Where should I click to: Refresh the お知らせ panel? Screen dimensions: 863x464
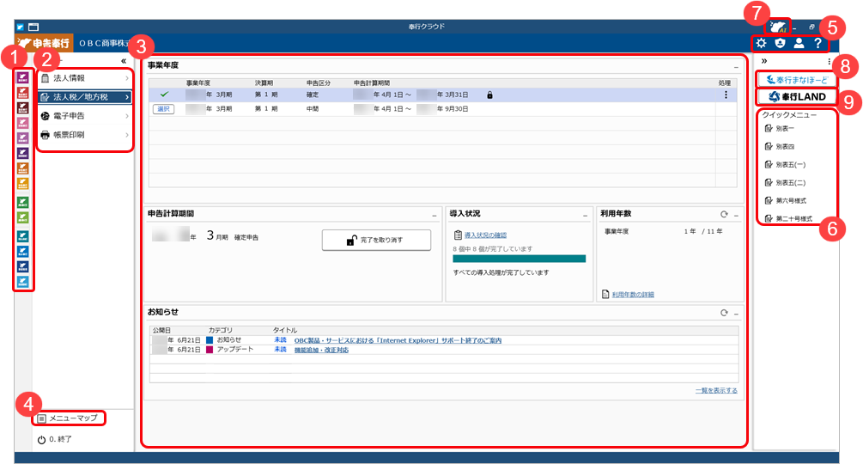tap(724, 313)
